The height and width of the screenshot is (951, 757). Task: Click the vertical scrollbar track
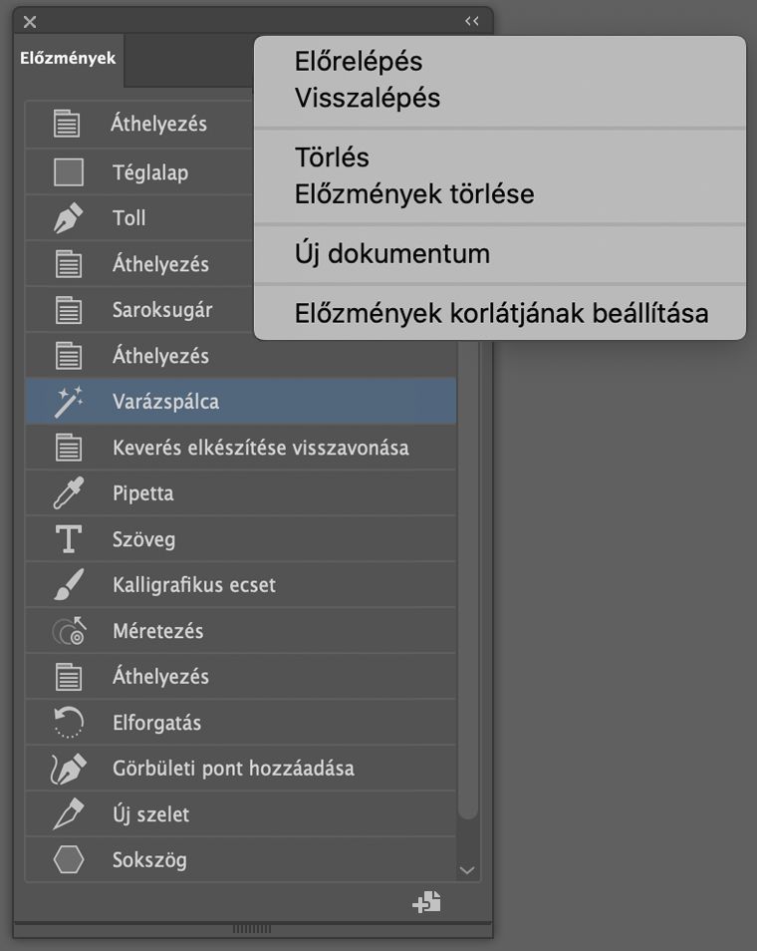(467, 598)
